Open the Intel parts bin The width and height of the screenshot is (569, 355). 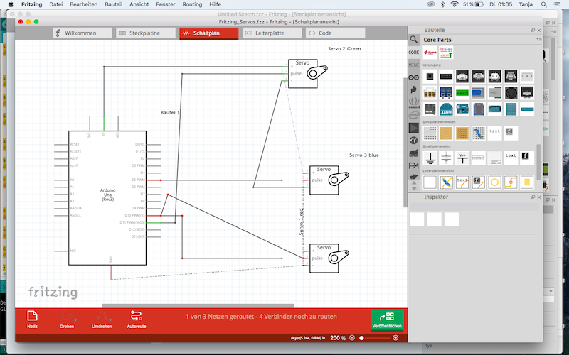click(x=414, y=115)
